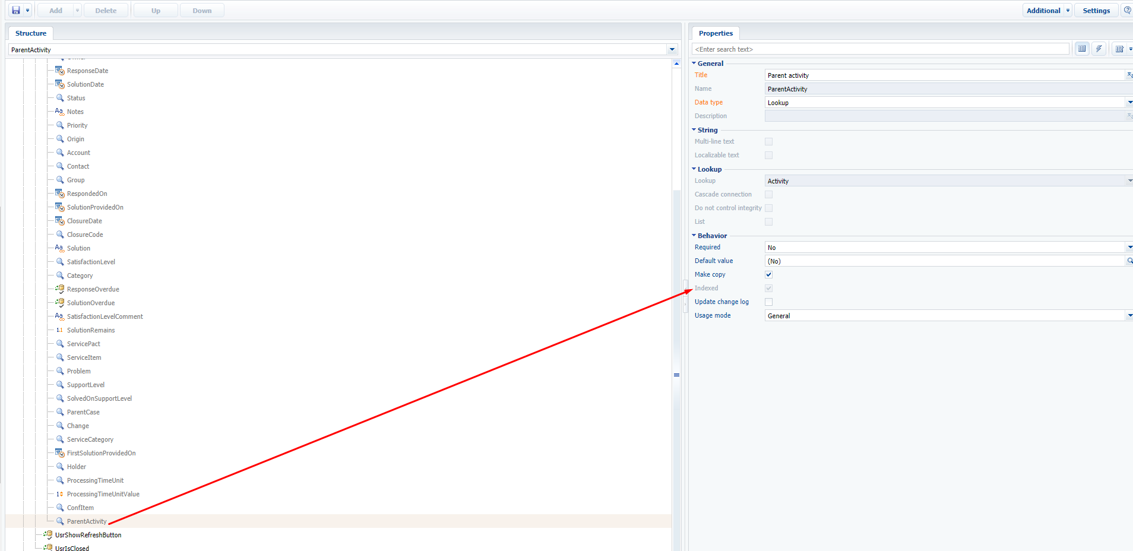Screen dimensions: 1133x551
Task: Click the search icon in Default value field
Action: [x=1129, y=261]
